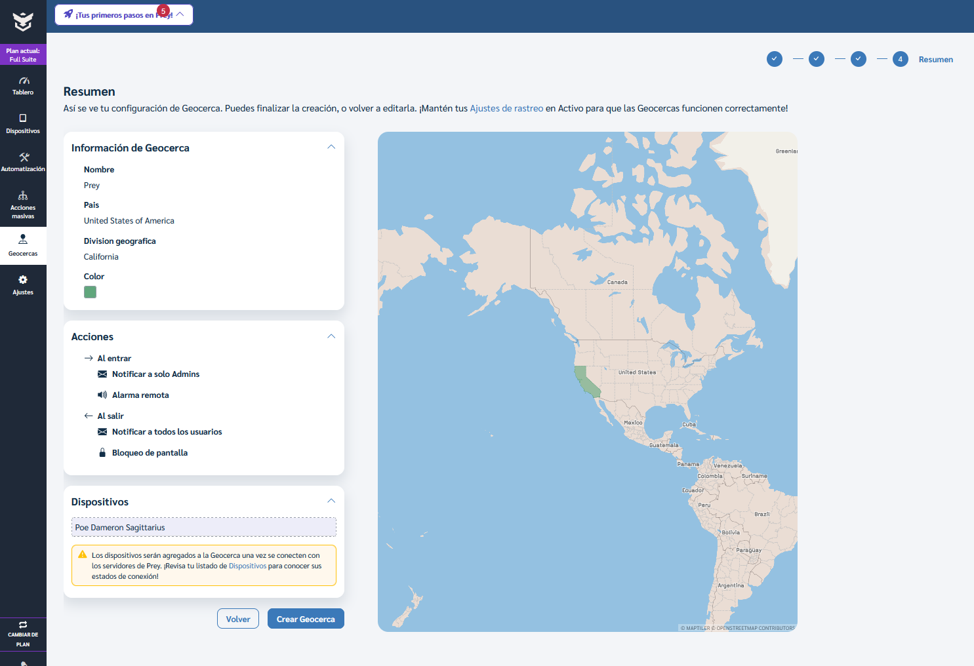This screenshot has height=666, width=974.
Task: Open Ajustes settings
Action: pos(23,285)
